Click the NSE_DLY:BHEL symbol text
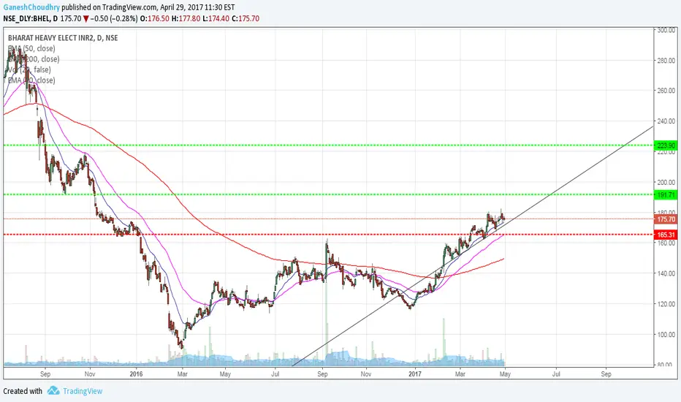The height and width of the screenshot is (402, 681). [26, 19]
